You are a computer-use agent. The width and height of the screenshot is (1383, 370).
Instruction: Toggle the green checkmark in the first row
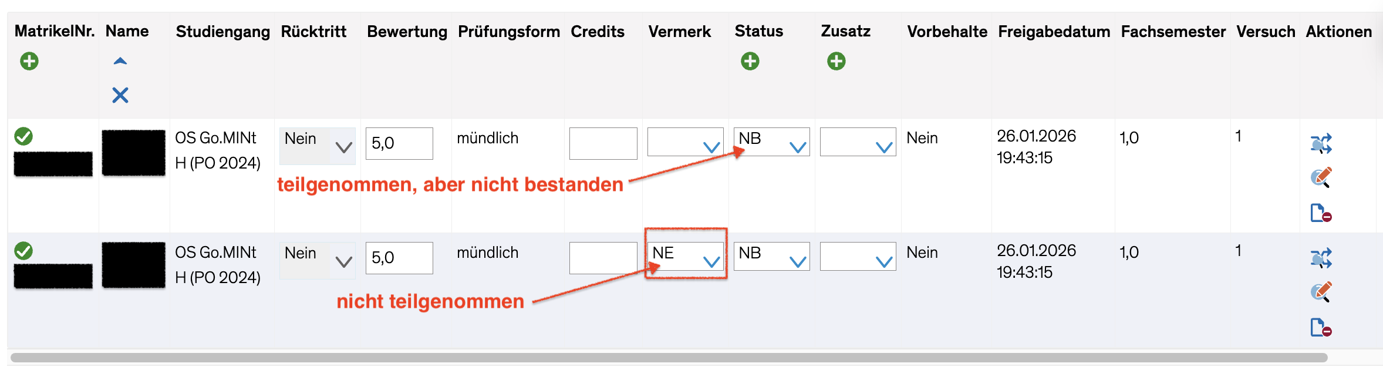click(23, 136)
